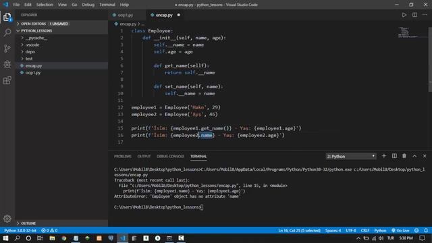Click CRLF line ending status

point(365,230)
